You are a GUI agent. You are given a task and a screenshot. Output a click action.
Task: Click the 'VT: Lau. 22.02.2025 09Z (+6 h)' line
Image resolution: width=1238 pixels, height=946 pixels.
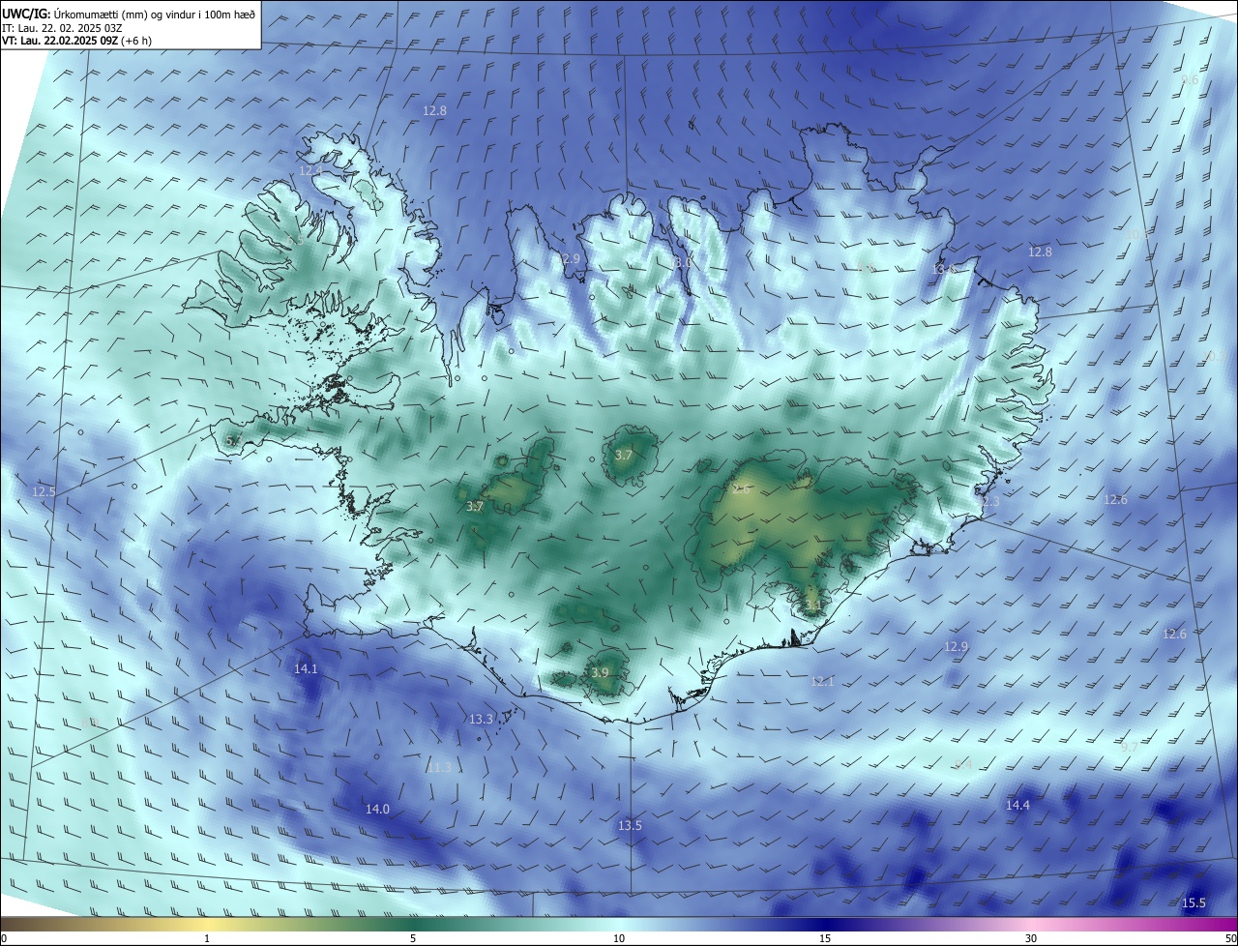(76, 41)
